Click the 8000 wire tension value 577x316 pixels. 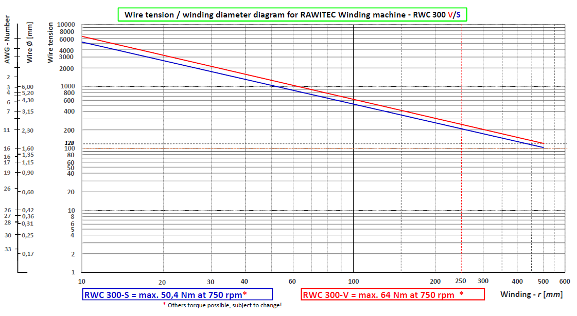pos(66,32)
